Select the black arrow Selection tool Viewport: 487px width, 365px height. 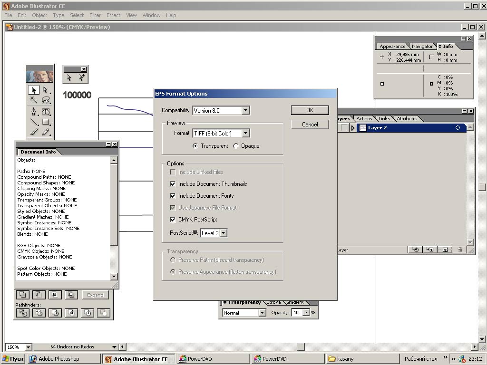tap(34, 90)
